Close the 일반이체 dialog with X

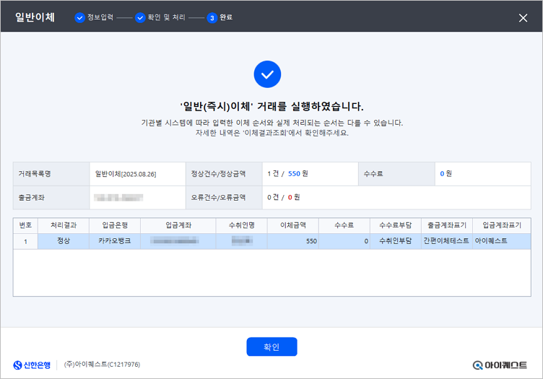(x=523, y=17)
